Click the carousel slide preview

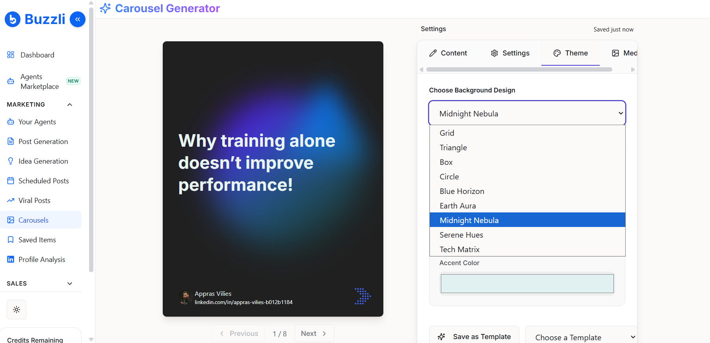click(x=273, y=179)
